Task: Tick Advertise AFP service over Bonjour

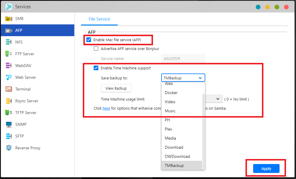Action: point(96,49)
